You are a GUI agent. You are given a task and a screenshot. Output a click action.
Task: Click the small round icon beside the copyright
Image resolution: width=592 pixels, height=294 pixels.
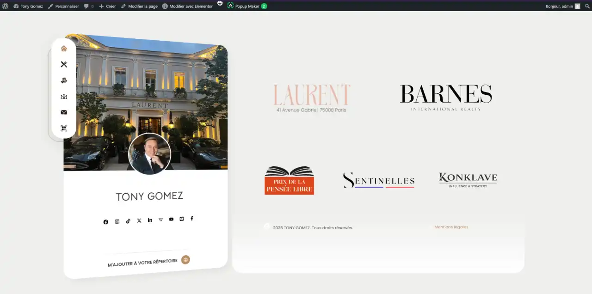[266, 226]
